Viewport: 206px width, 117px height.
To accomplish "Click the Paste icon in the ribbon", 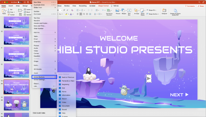I will click(x=4, y=11).
